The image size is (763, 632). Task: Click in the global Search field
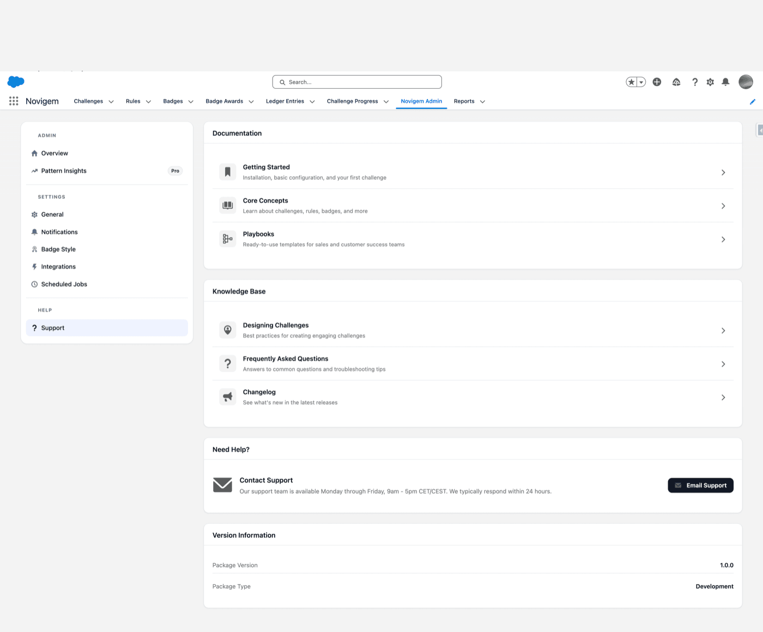[x=357, y=82]
